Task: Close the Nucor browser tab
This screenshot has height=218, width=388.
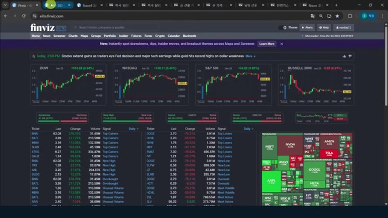Action: [x=327, y=5]
